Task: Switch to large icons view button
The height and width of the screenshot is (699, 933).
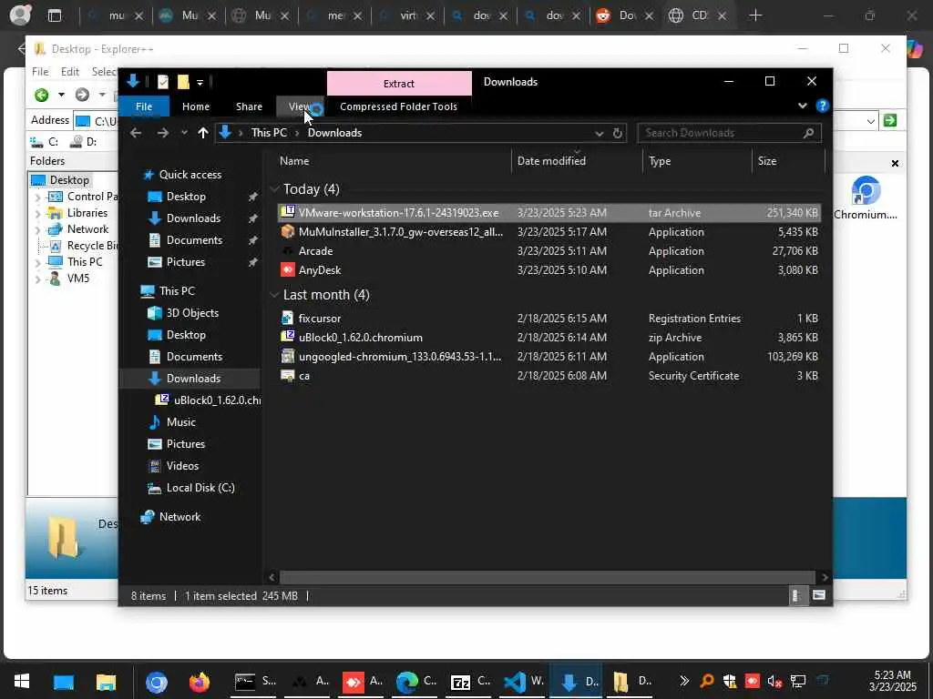Action: [x=819, y=595]
